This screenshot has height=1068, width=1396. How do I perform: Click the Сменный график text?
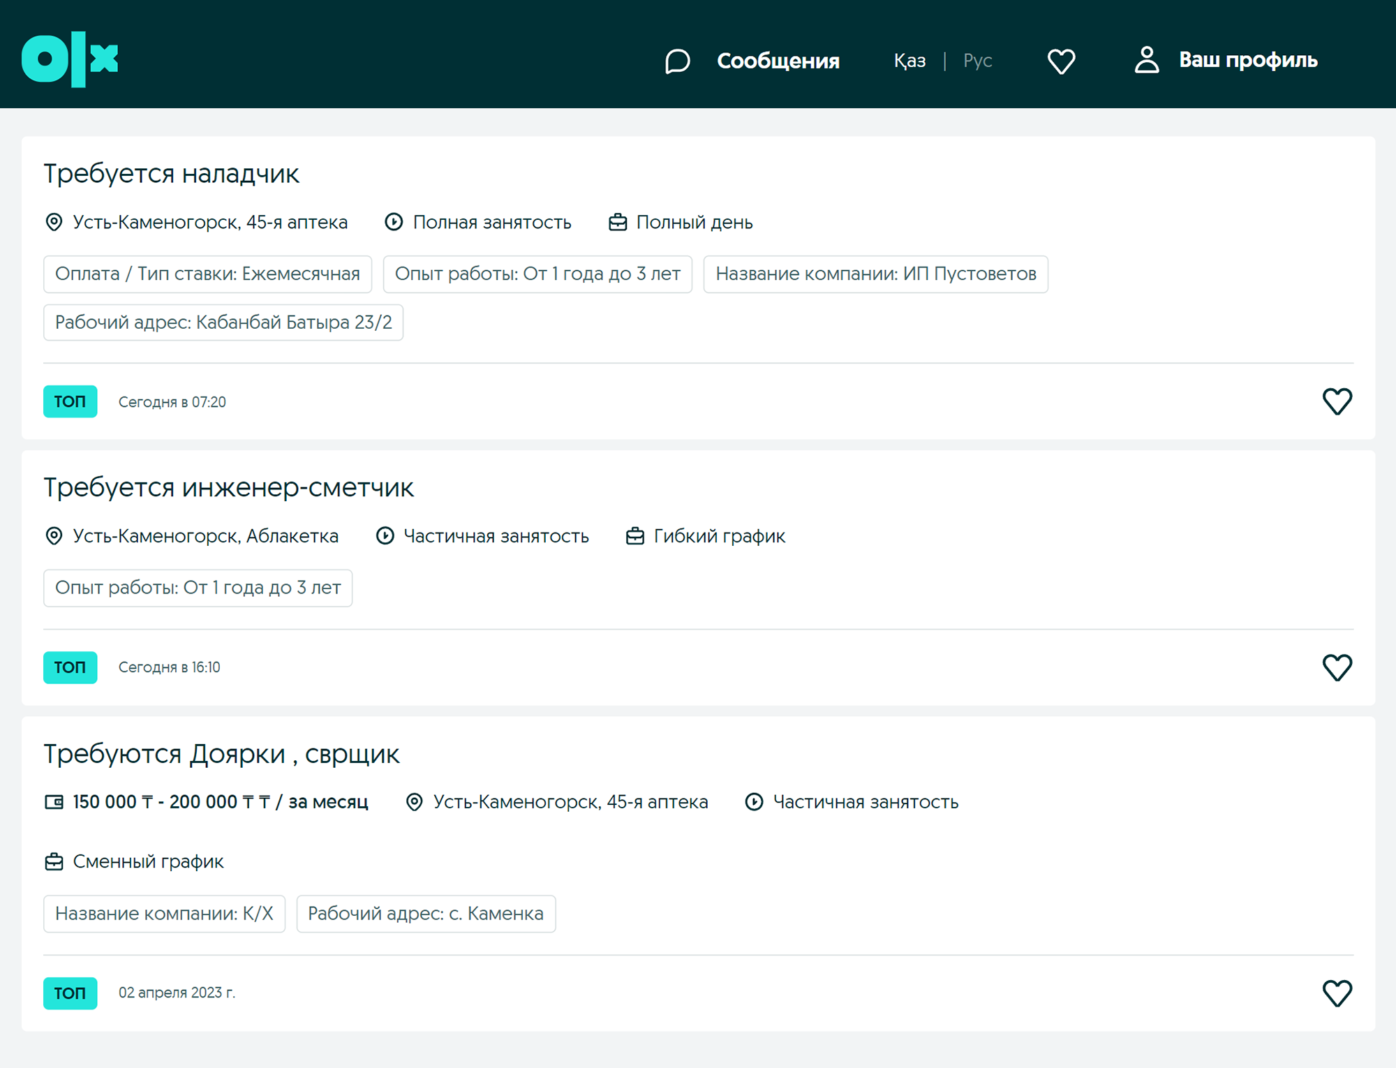[148, 862]
